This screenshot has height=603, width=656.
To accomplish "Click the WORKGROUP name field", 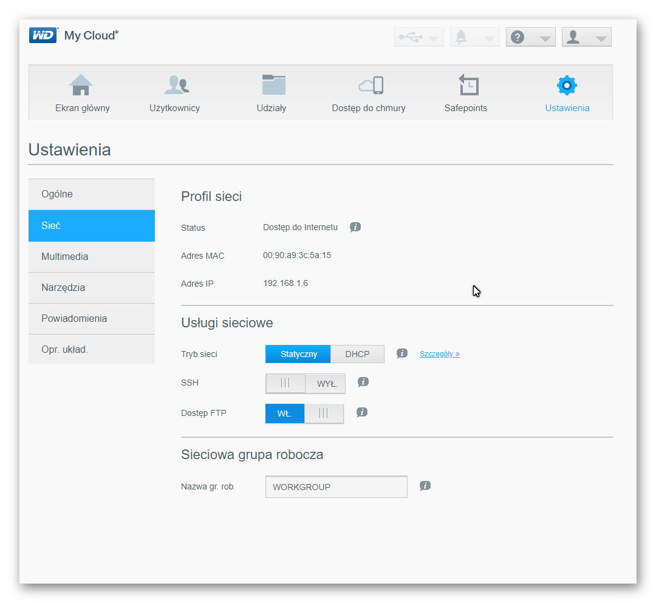I will pyautogui.click(x=337, y=487).
